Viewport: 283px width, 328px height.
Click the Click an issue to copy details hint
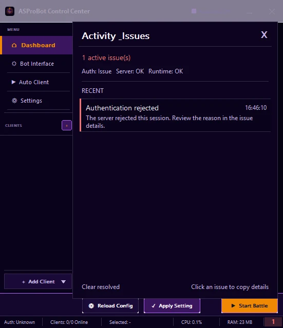pos(230,287)
